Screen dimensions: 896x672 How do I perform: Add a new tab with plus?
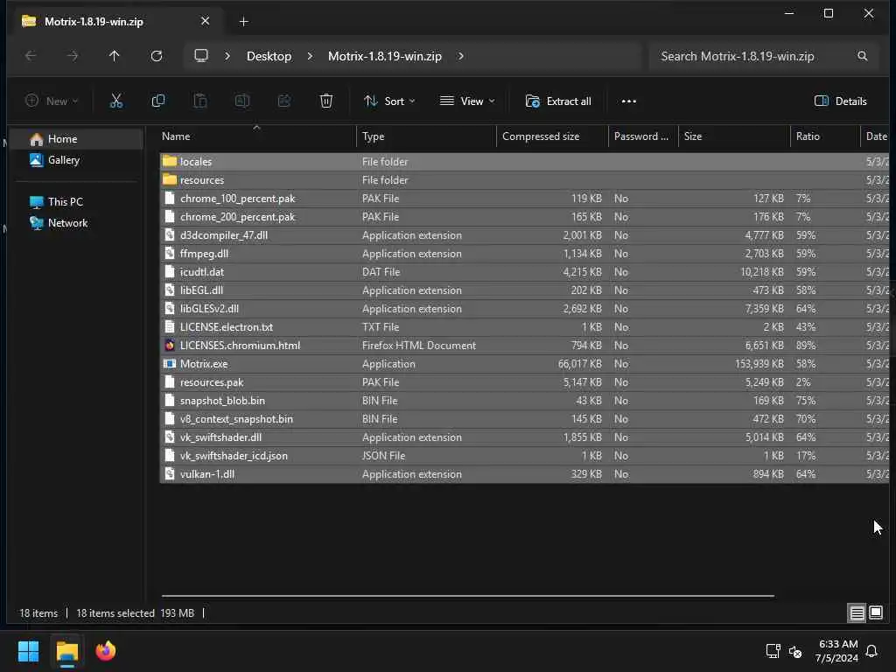pyautogui.click(x=243, y=22)
